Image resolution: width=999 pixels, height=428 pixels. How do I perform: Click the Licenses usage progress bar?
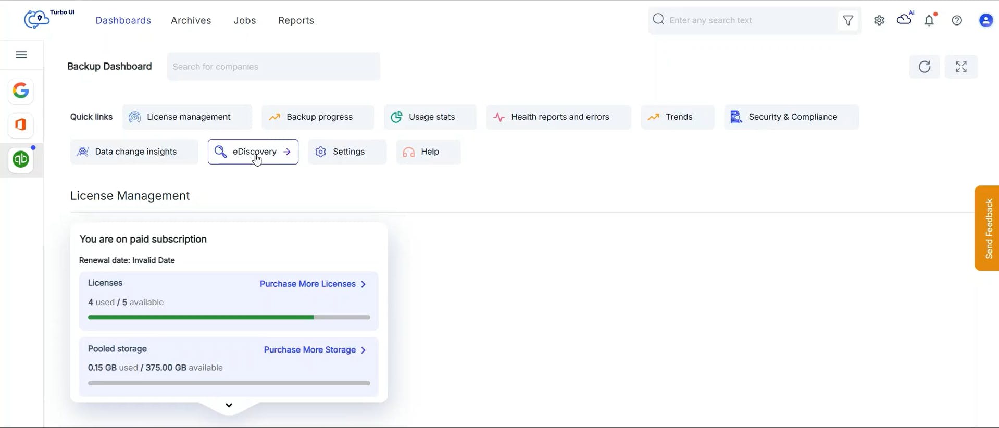click(x=229, y=317)
